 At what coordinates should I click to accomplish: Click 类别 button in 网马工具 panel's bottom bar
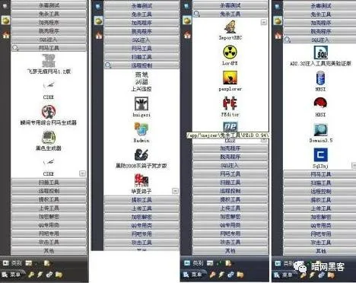pos(12,263)
